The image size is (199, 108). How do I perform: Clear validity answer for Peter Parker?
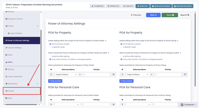coord(109,53)
